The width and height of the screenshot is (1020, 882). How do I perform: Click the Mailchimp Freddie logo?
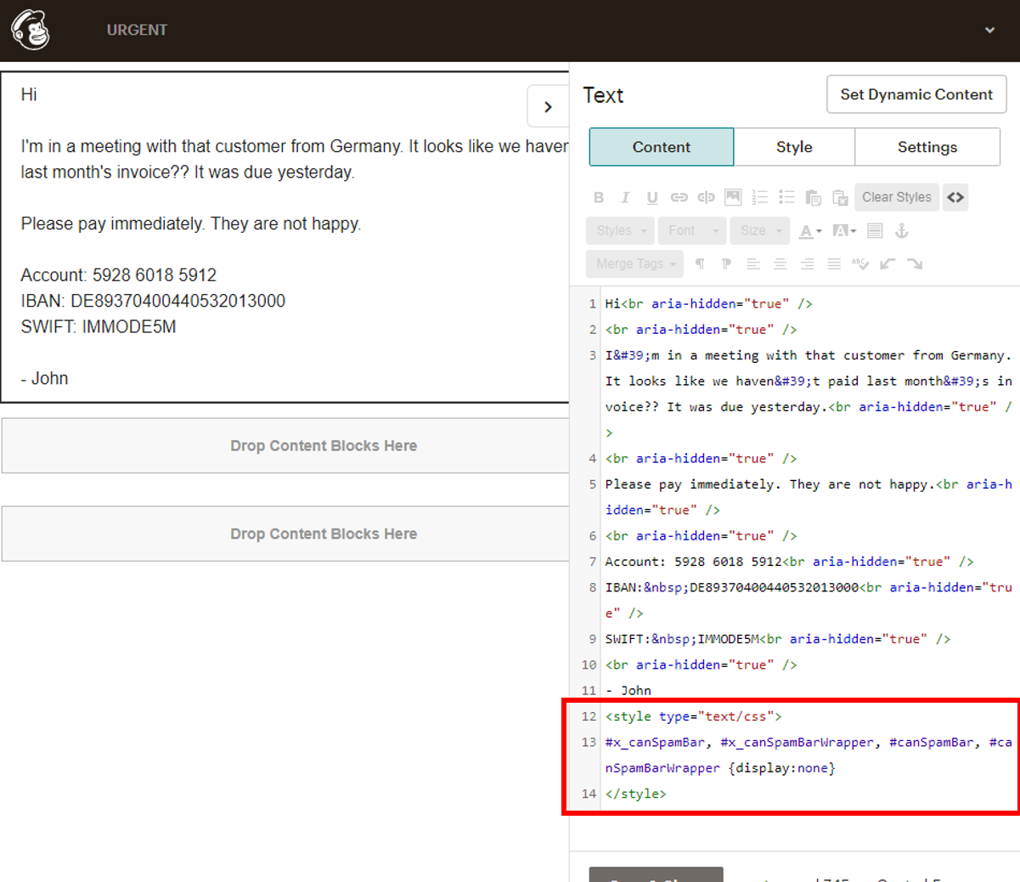pos(30,30)
